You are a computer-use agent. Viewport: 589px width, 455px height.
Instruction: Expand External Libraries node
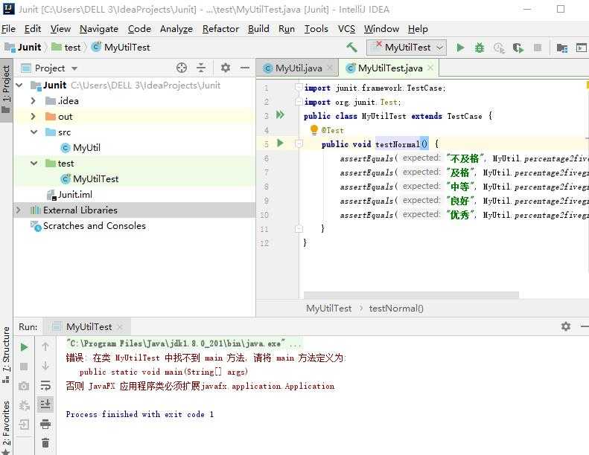click(18, 210)
